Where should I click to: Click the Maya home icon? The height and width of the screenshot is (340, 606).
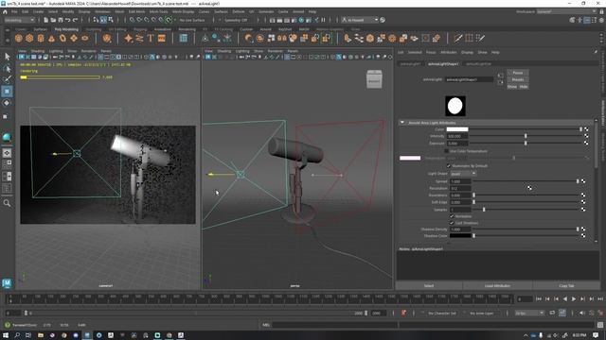coord(5,12)
